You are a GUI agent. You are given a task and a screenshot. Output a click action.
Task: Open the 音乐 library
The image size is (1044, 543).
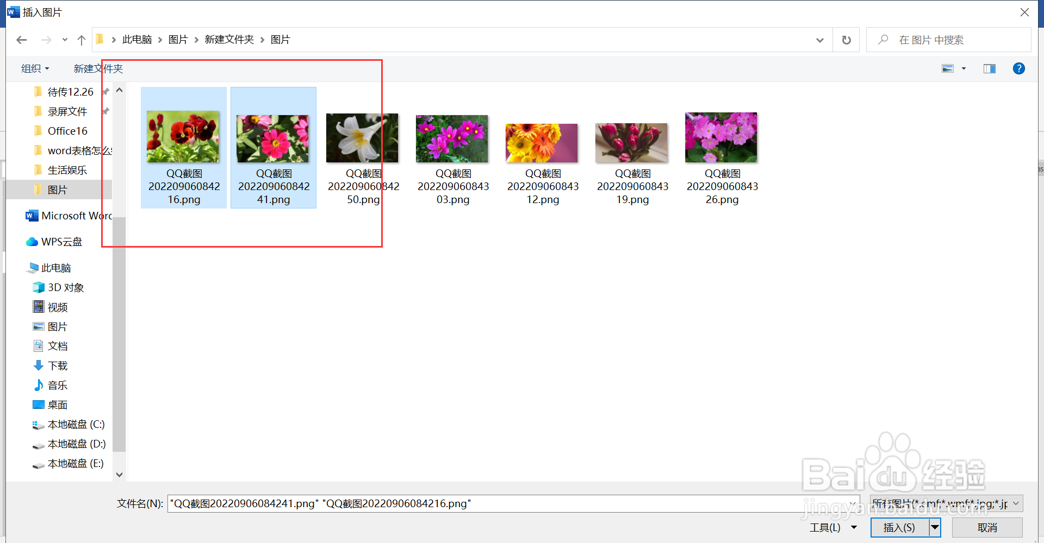(x=51, y=385)
